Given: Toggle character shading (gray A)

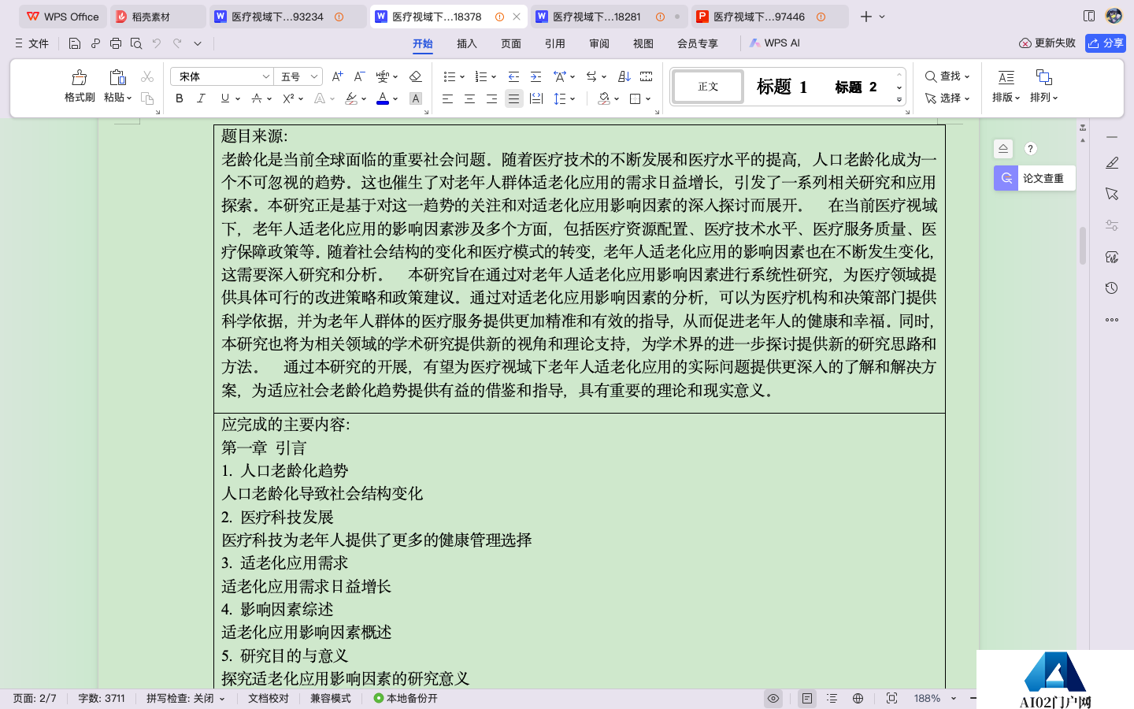Looking at the screenshot, I should (416, 98).
